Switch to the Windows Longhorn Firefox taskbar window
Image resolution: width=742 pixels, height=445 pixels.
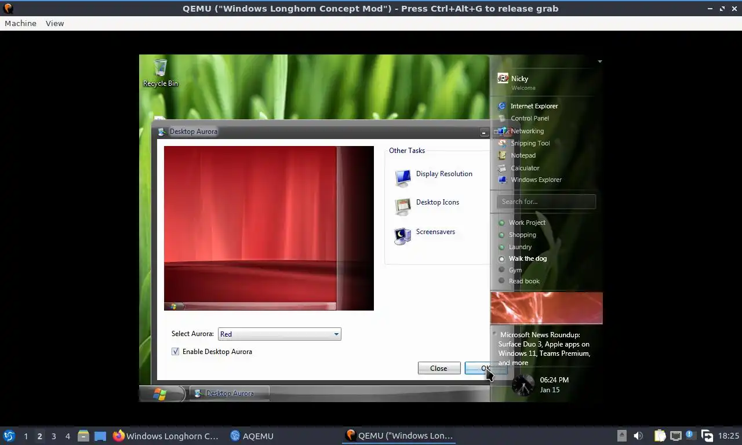[x=166, y=436]
